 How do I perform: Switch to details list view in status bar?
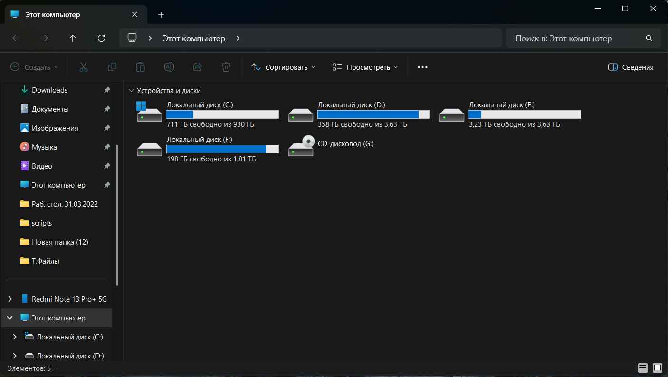pos(643,368)
